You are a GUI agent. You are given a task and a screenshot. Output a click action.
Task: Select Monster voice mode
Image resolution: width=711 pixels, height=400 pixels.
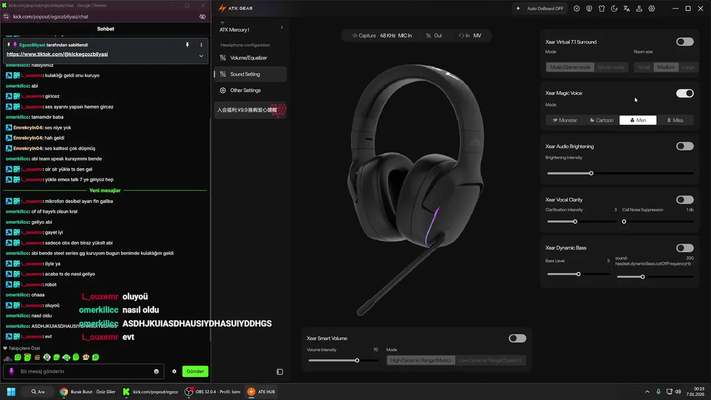click(564, 120)
